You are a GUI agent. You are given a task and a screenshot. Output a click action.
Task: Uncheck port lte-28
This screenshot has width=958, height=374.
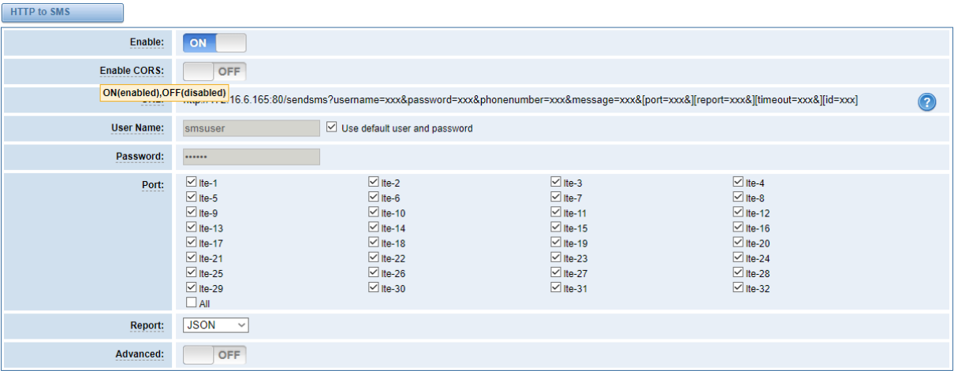click(x=739, y=272)
